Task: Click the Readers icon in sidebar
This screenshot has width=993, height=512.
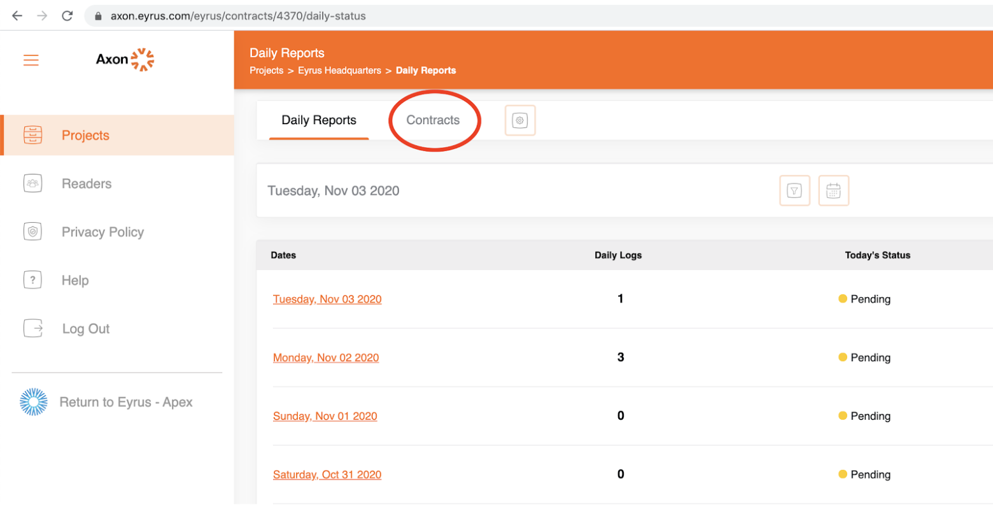Action: click(x=33, y=183)
